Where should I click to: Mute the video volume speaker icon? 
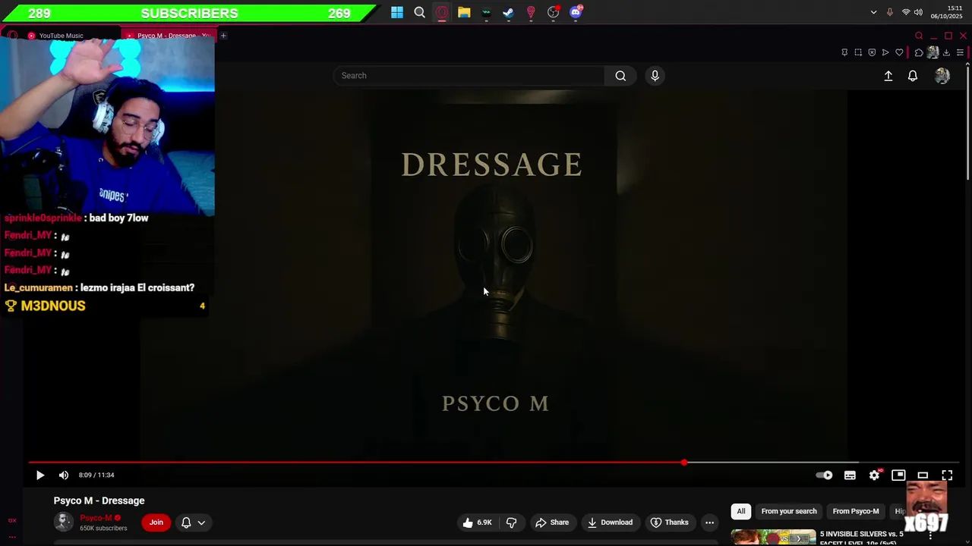(64, 475)
